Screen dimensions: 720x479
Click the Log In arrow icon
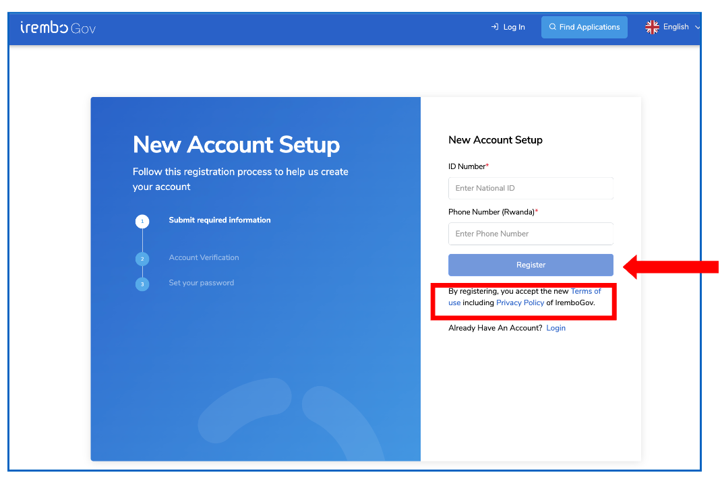[495, 27]
